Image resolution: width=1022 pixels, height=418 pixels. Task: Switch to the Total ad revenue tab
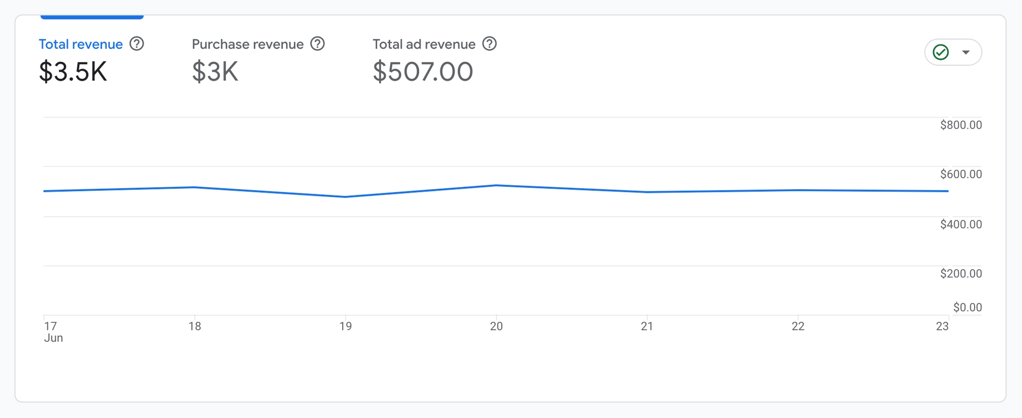pyautogui.click(x=424, y=44)
